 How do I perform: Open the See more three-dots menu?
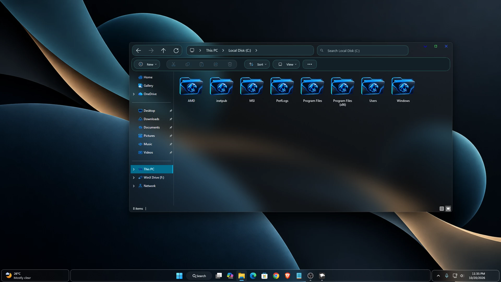click(x=310, y=64)
